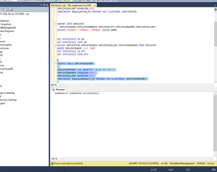Viewport: 217px width, 172px height.
Task: Collapse the CREATE TABLE EMPLOYEEREPORT code block
Action: [x=56, y=64]
